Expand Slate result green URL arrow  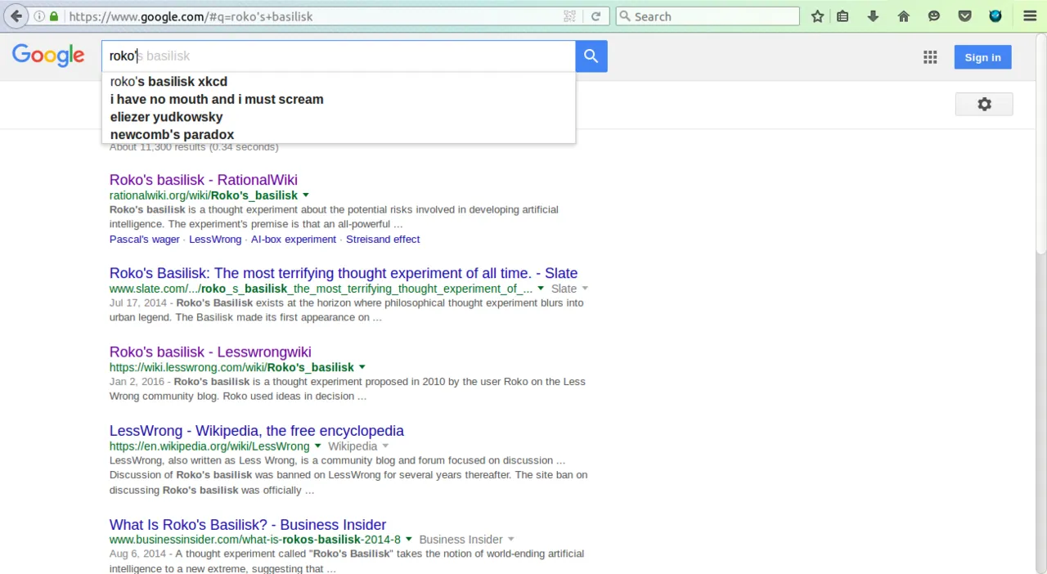pos(541,289)
